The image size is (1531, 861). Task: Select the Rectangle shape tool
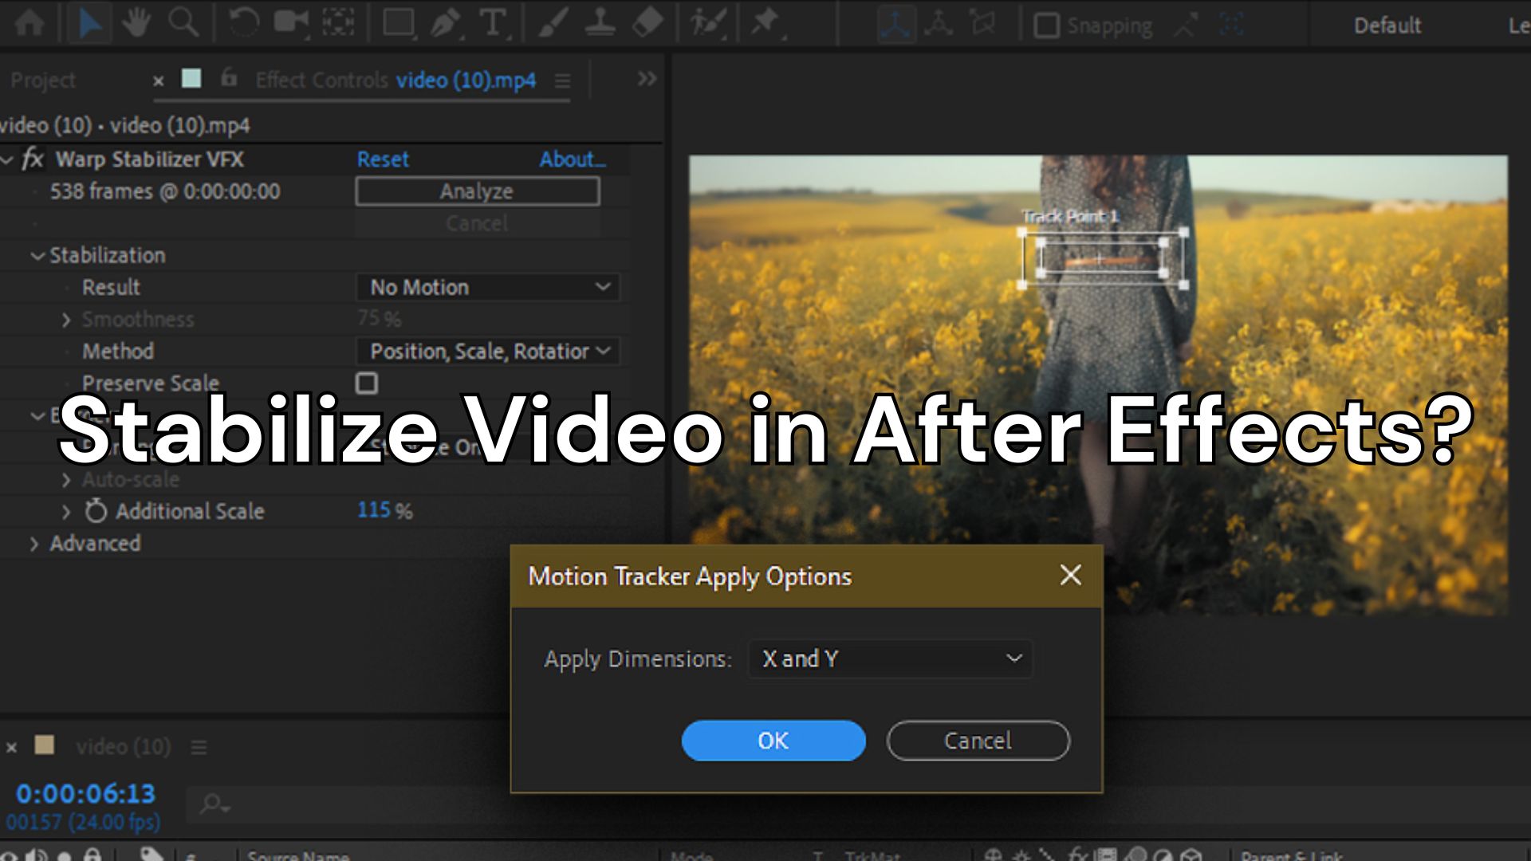coord(398,23)
